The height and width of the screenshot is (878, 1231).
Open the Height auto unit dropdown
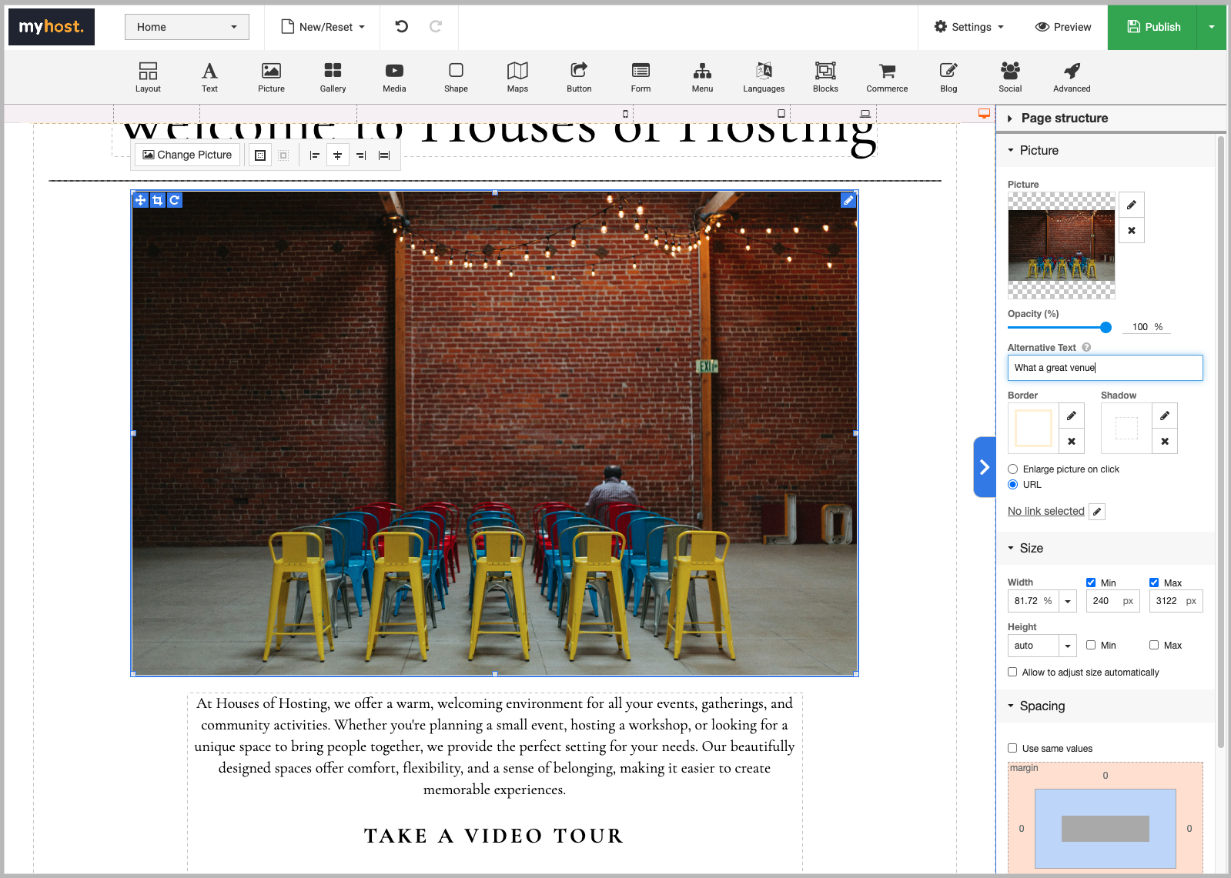[x=1068, y=646]
